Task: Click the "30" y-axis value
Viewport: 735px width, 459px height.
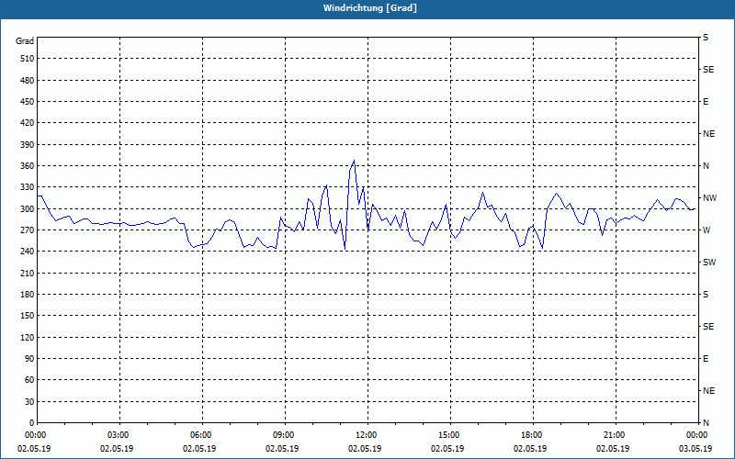Action: [29, 401]
